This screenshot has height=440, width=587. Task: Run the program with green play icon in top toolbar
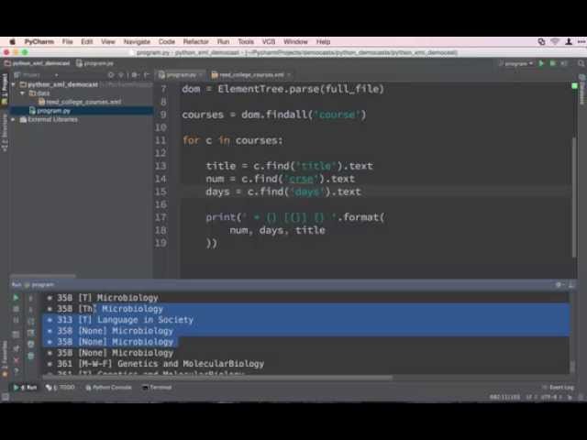click(541, 63)
